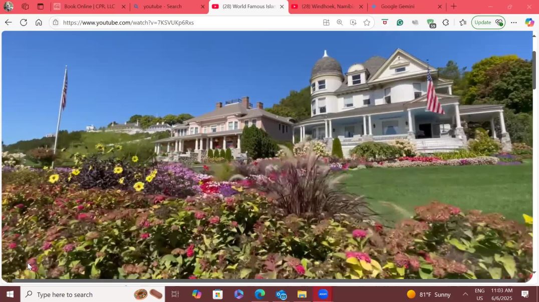Image resolution: width=539 pixels, height=302 pixels.
Task: Open the Windows Start menu
Action: pyautogui.click(x=10, y=294)
